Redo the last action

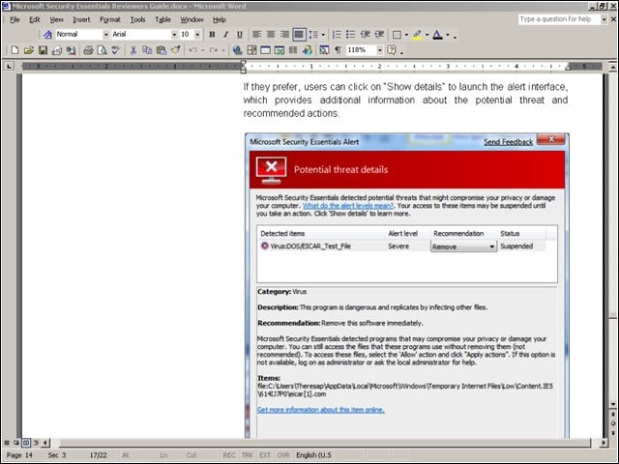pyautogui.click(x=214, y=50)
